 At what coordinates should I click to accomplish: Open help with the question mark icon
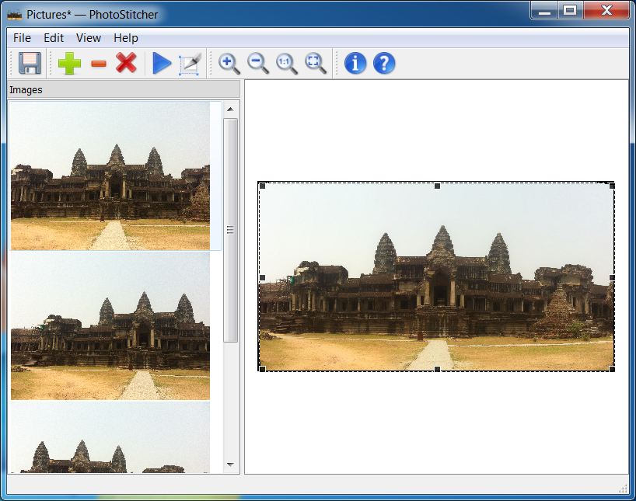click(383, 64)
